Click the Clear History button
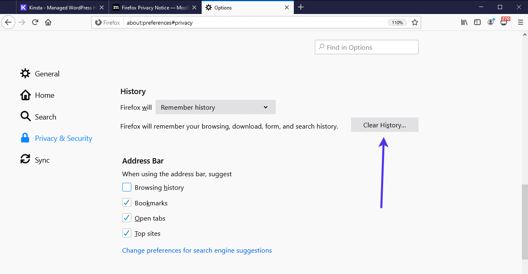This screenshot has height=274, width=528. (384, 124)
